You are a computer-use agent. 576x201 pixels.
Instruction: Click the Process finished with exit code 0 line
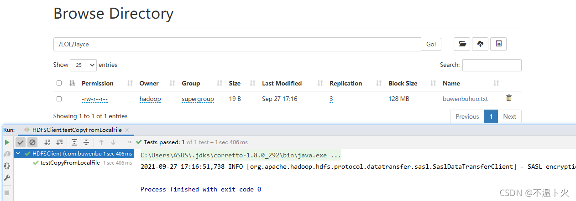(x=201, y=189)
